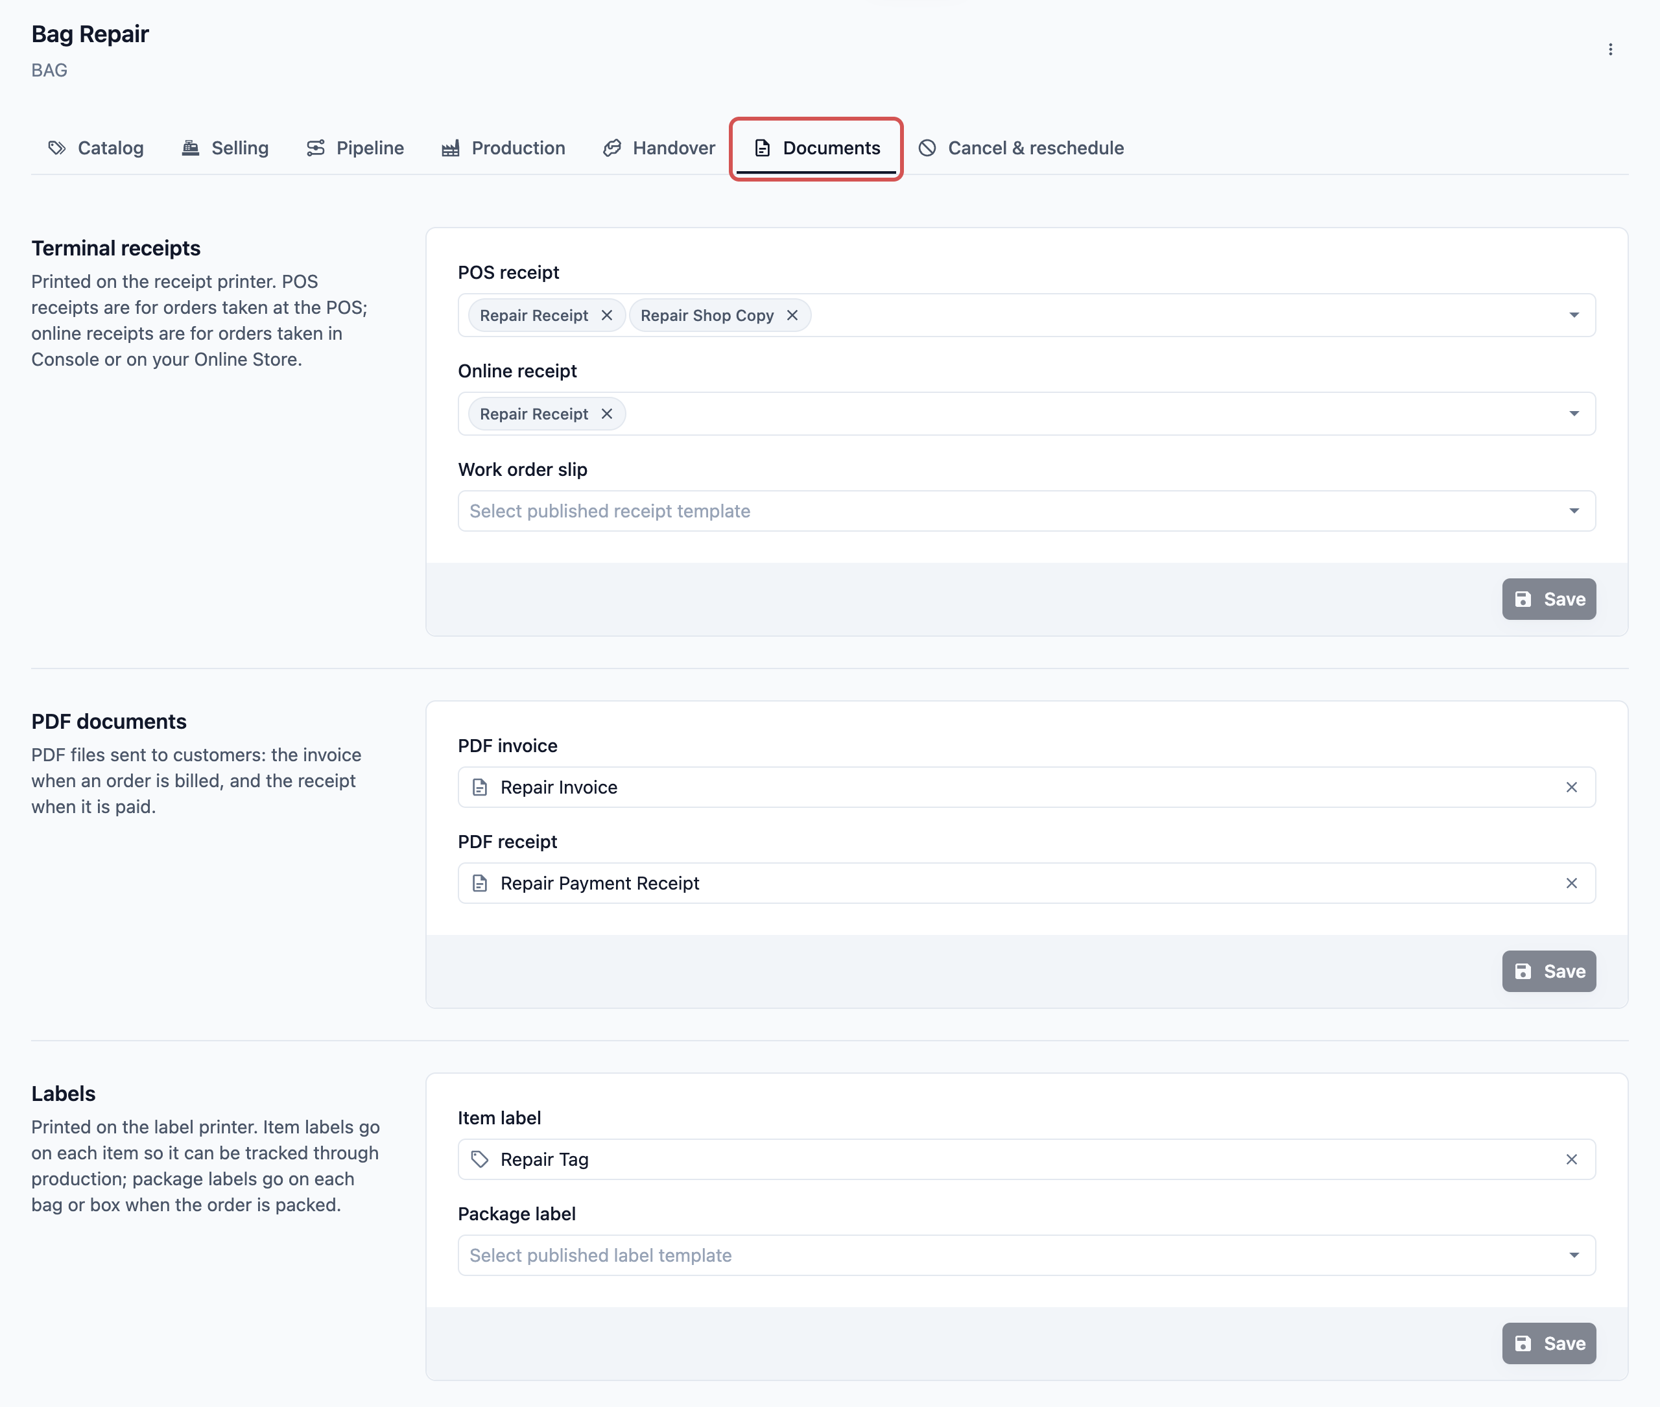The width and height of the screenshot is (1660, 1407).
Task: Open the Package label template dropdown
Action: (x=1026, y=1255)
